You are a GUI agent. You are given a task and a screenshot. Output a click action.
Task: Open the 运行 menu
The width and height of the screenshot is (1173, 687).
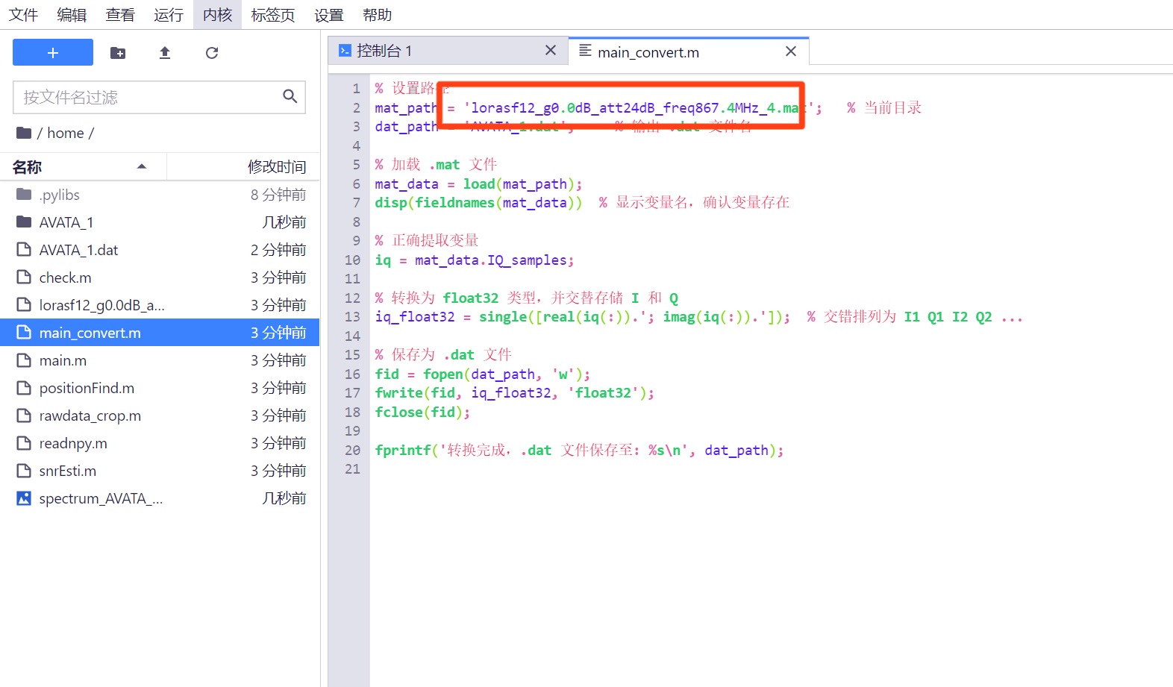pos(168,15)
